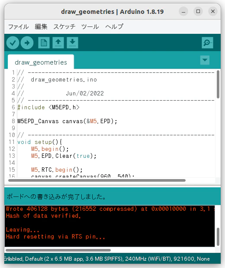Click the ボードへの書き込みが完了しました status message
The image size is (225, 268).
tap(56, 197)
